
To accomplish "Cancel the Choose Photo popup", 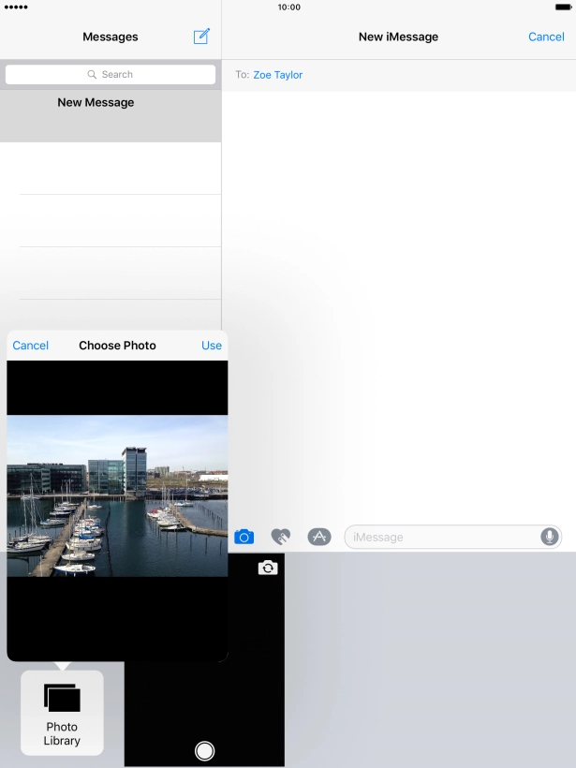I will (x=30, y=346).
